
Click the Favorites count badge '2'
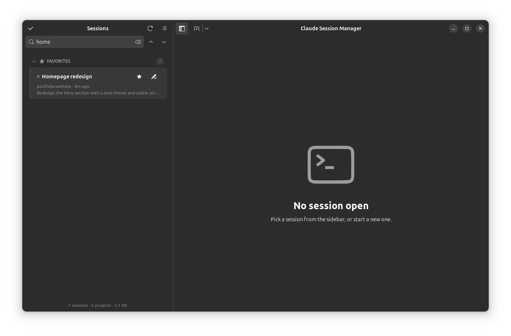tap(160, 61)
